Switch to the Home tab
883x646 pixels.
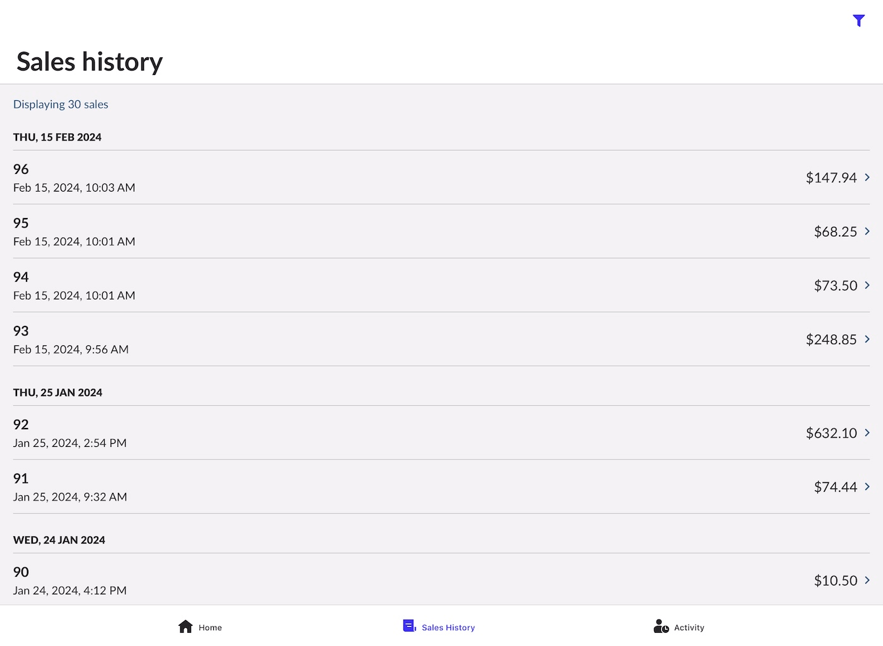210,628
